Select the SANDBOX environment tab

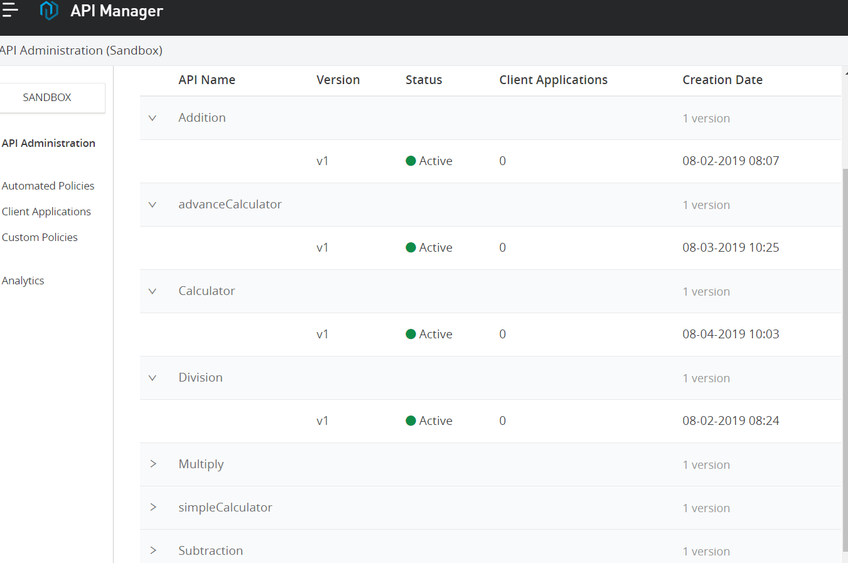point(47,97)
